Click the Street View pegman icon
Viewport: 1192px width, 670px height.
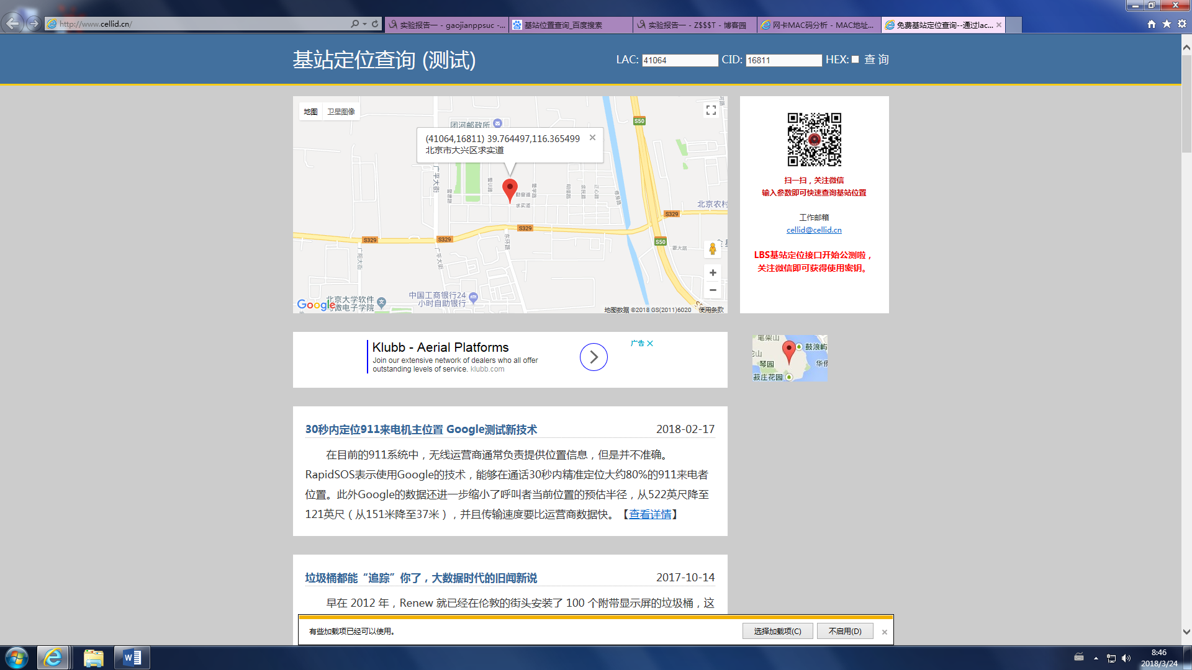[712, 249]
